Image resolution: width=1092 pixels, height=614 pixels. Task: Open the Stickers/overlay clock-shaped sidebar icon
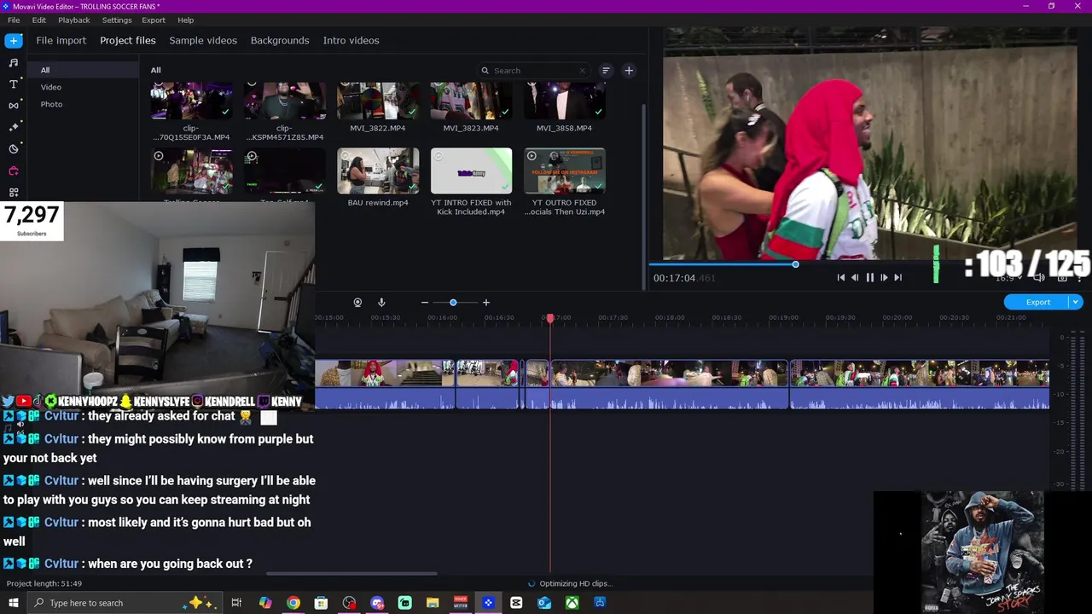(14, 148)
